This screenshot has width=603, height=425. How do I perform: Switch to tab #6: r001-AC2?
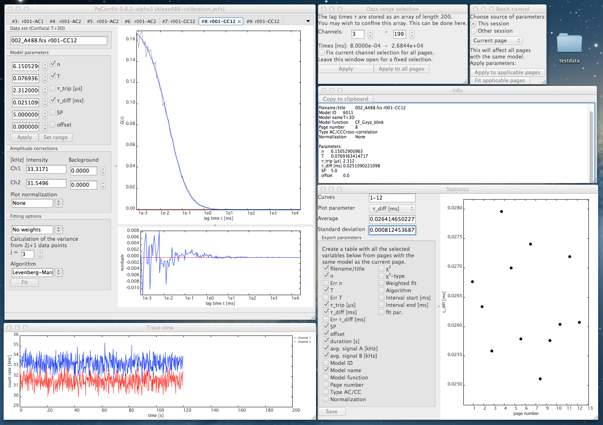click(140, 21)
